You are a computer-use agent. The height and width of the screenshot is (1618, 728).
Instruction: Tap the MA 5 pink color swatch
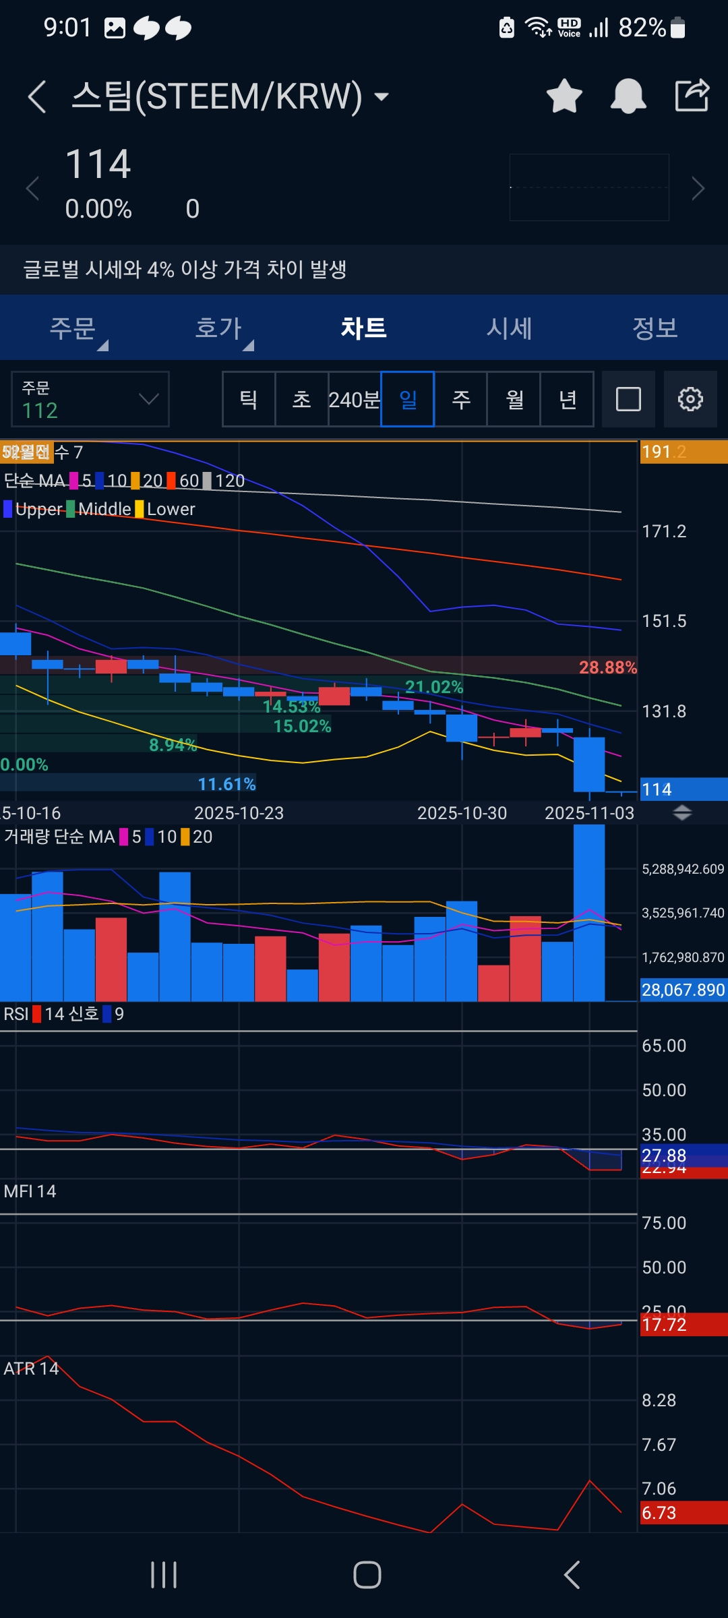(x=74, y=481)
